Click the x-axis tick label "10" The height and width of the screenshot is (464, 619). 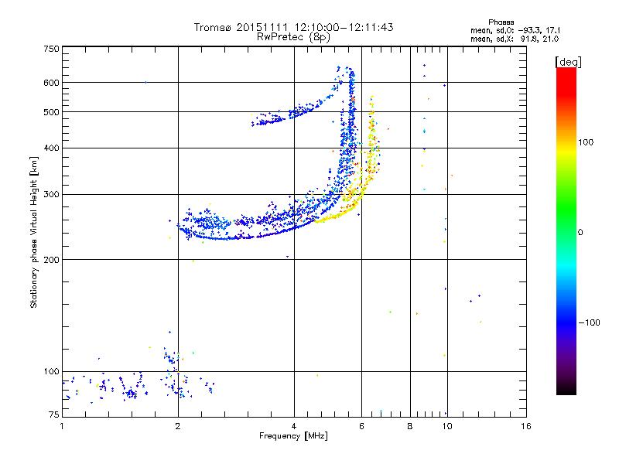[x=447, y=426]
